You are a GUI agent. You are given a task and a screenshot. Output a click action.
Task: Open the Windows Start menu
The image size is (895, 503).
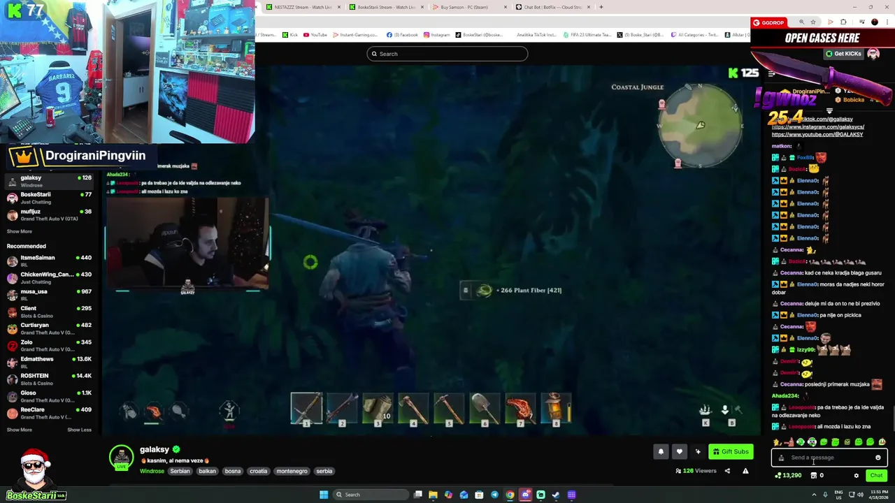click(324, 495)
